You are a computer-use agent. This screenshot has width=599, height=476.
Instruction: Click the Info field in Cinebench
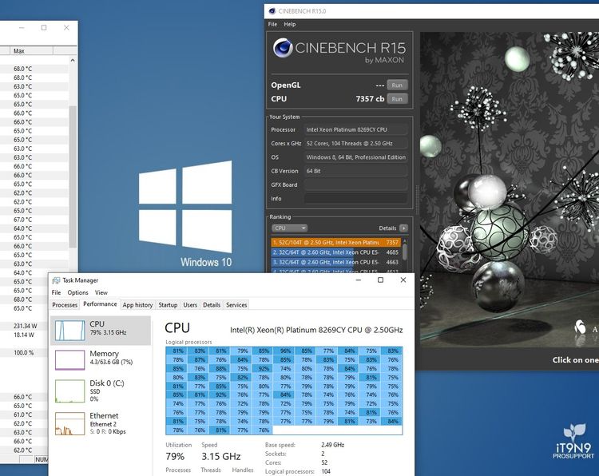point(355,199)
